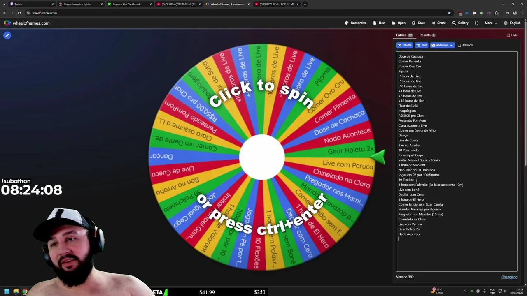
Task: Enable the Advanced checkbox
Action: pos(459,45)
